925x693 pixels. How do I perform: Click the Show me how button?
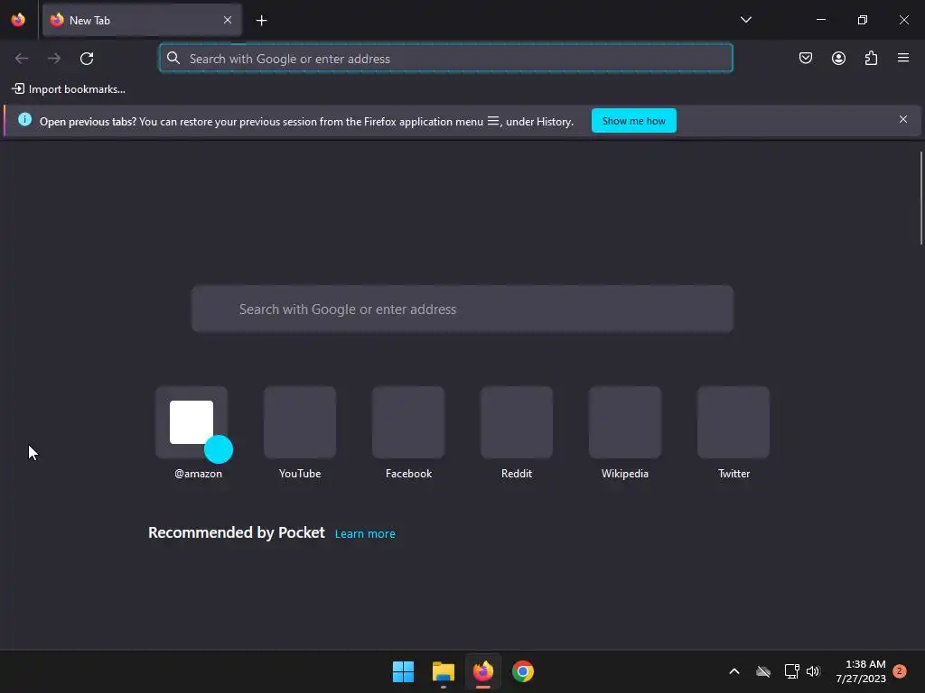click(x=633, y=121)
